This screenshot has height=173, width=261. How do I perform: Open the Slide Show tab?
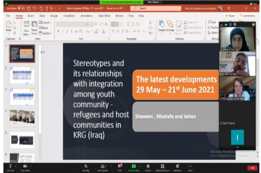click(104, 16)
